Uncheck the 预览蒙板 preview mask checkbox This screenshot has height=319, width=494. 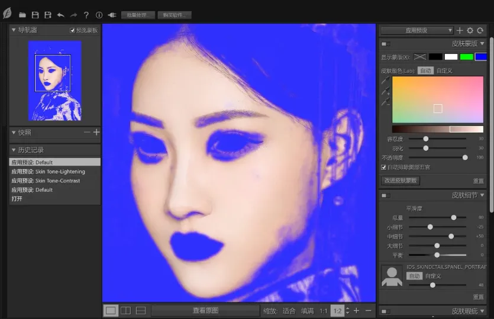[72, 30]
